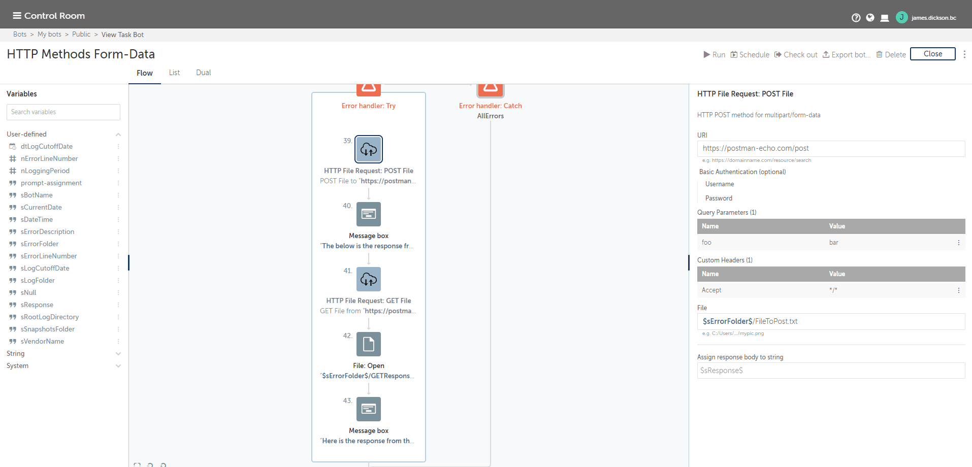The height and width of the screenshot is (467, 972).
Task: Focus the Search variables field
Action: pyautogui.click(x=63, y=112)
